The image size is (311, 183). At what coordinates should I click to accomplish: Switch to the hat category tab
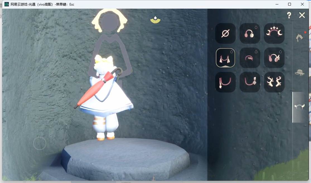coord(300,72)
